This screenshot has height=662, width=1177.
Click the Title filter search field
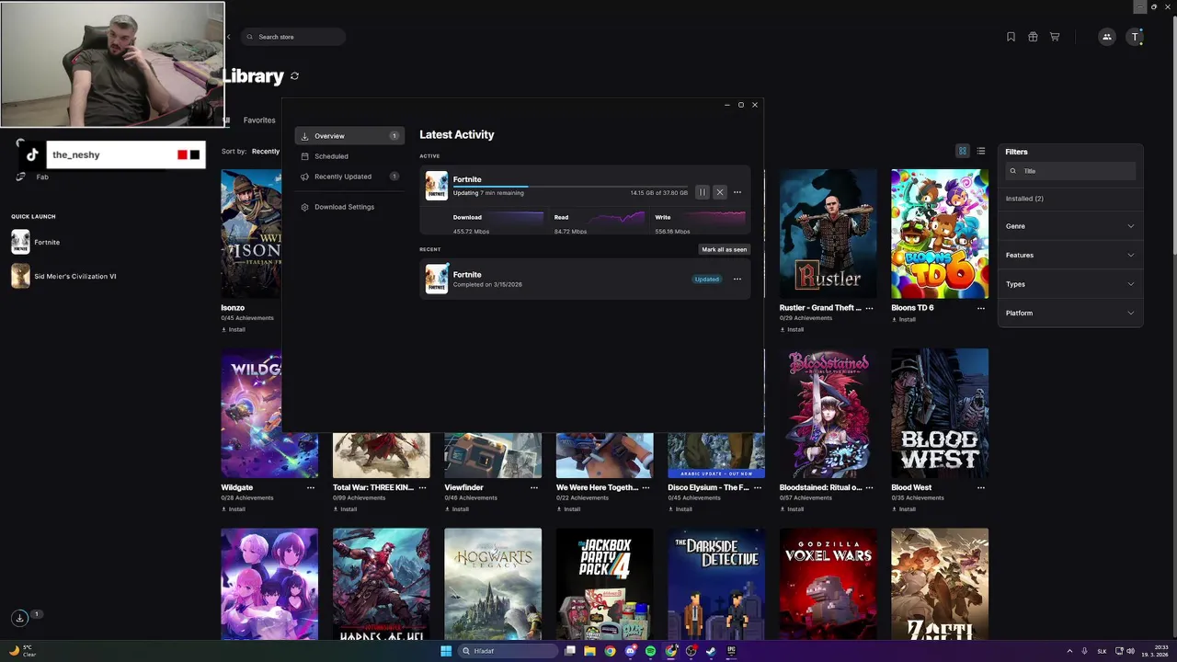point(1070,171)
